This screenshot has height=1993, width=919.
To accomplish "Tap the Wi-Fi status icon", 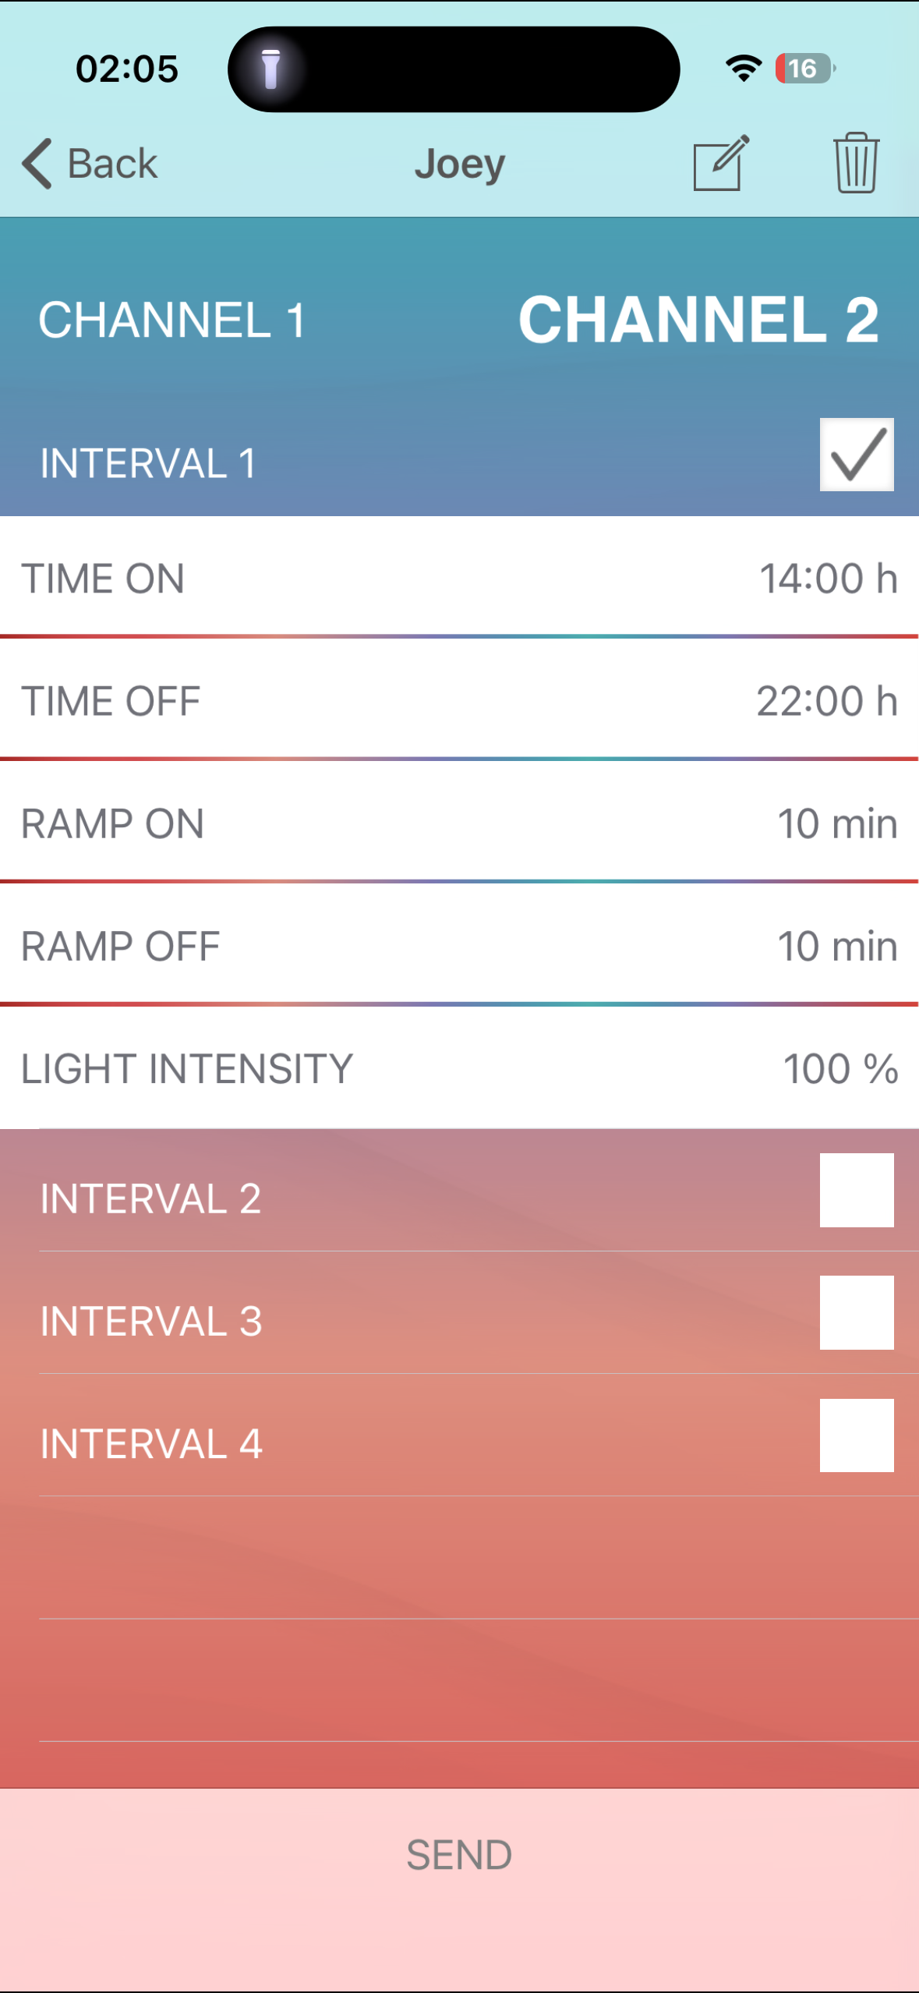I will coord(743,69).
